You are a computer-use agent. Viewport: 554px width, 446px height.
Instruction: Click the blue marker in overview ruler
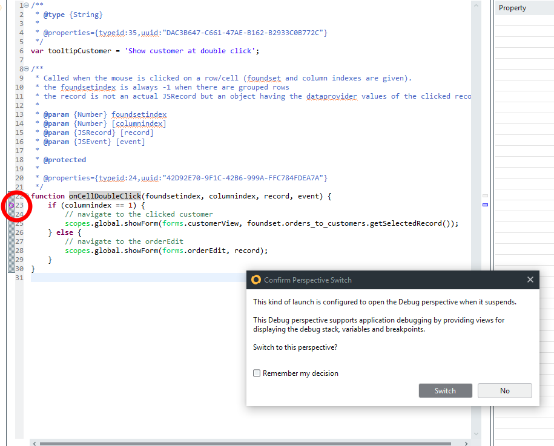(485, 205)
